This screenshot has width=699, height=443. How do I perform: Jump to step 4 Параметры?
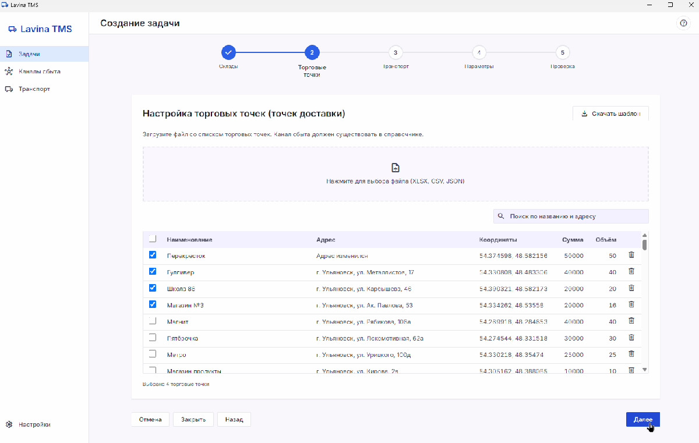pos(479,52)
